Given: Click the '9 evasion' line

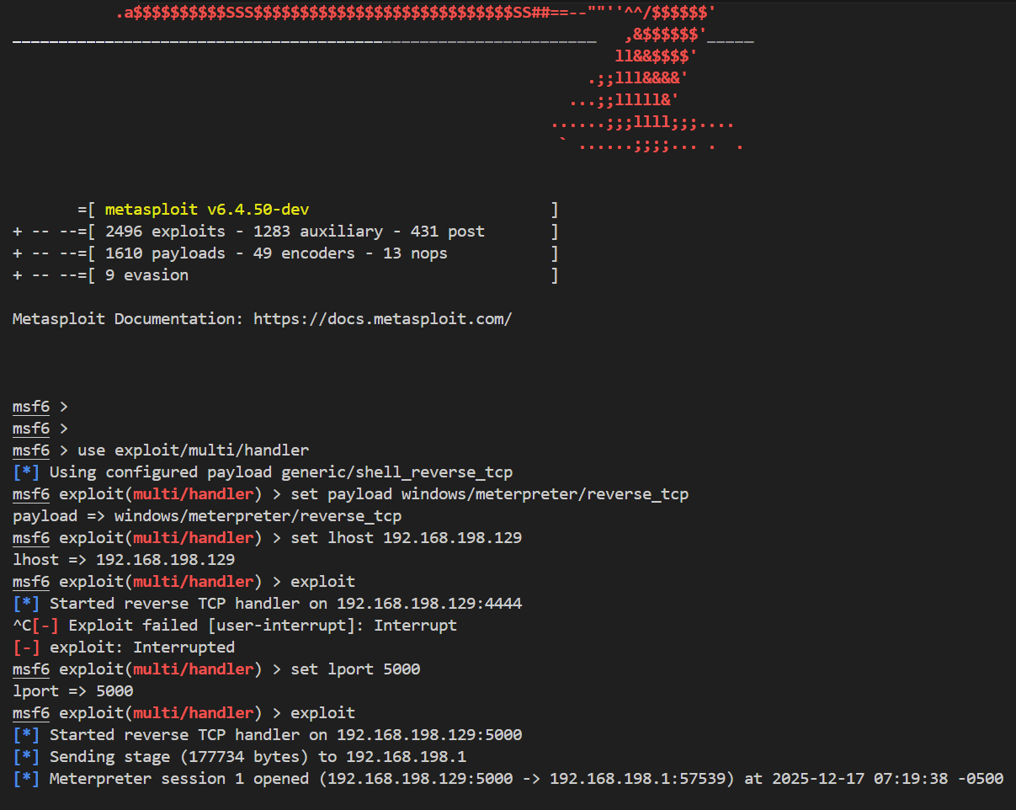Looking at the screenshot, I should 285,275.
